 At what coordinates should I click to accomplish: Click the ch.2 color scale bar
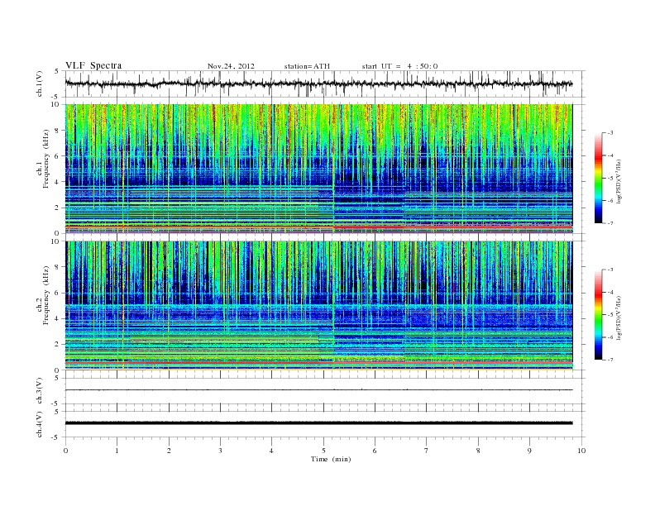point(599,314)
